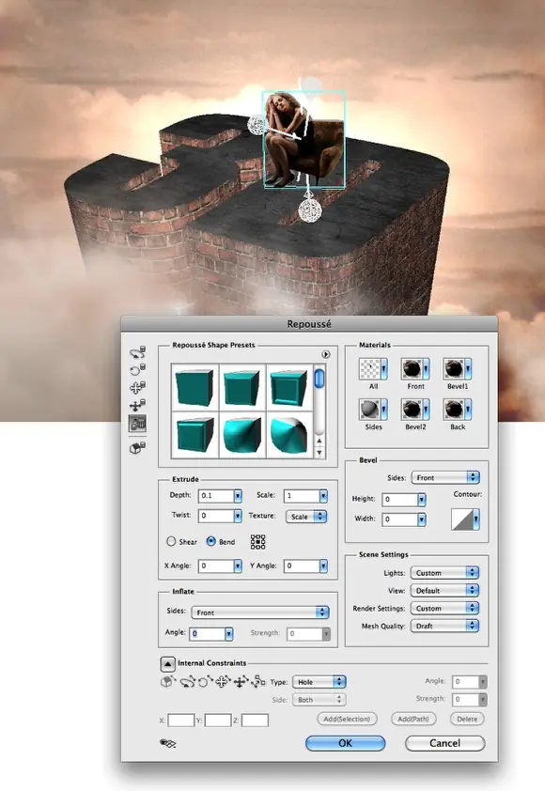Click the return to initial mesh position icon

point(137,447)
